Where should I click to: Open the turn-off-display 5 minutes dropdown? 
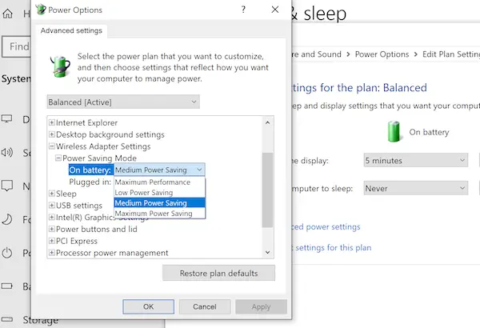415,161
